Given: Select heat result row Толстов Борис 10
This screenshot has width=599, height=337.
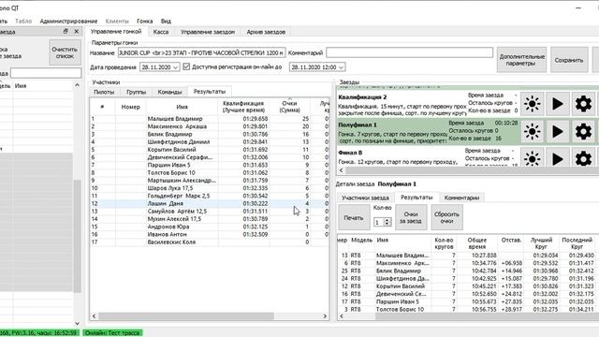Looking at the screenshot, I should pos(468,309).
